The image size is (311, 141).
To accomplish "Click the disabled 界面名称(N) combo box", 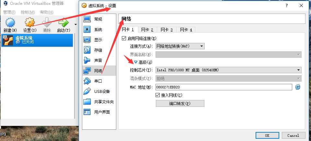I will [x=228, y=55].
